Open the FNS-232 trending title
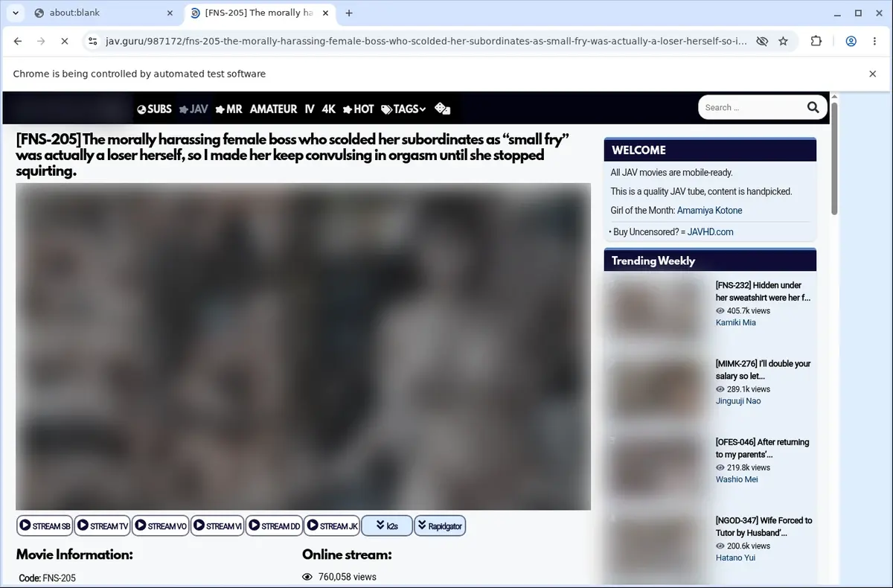This screenshot has height=588, width=893. (x=763, y=291)
